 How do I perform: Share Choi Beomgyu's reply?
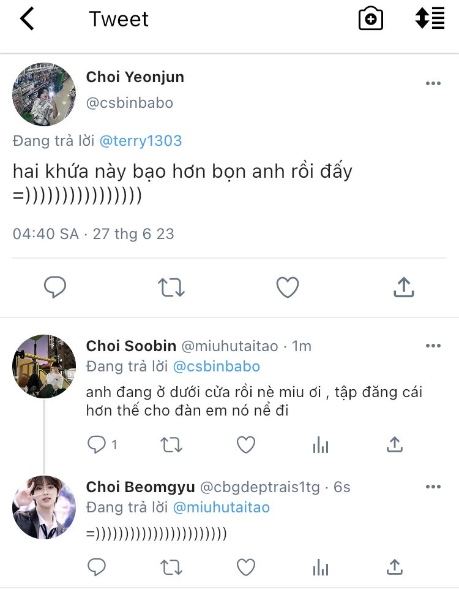395,567
